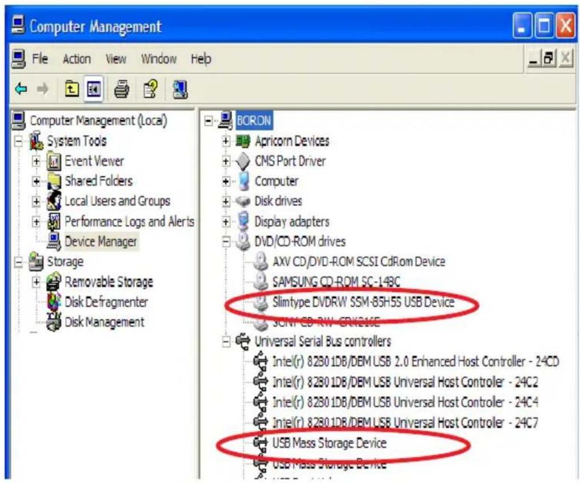Expand the Removable Storage node

point(36,282)
